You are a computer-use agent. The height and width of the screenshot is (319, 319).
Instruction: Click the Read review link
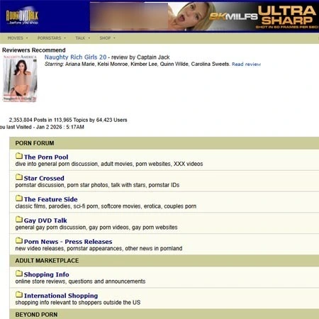click(x=246, y=65)
